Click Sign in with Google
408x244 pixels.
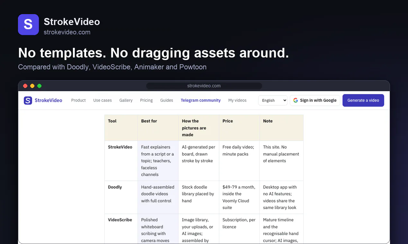coord(315,100)
